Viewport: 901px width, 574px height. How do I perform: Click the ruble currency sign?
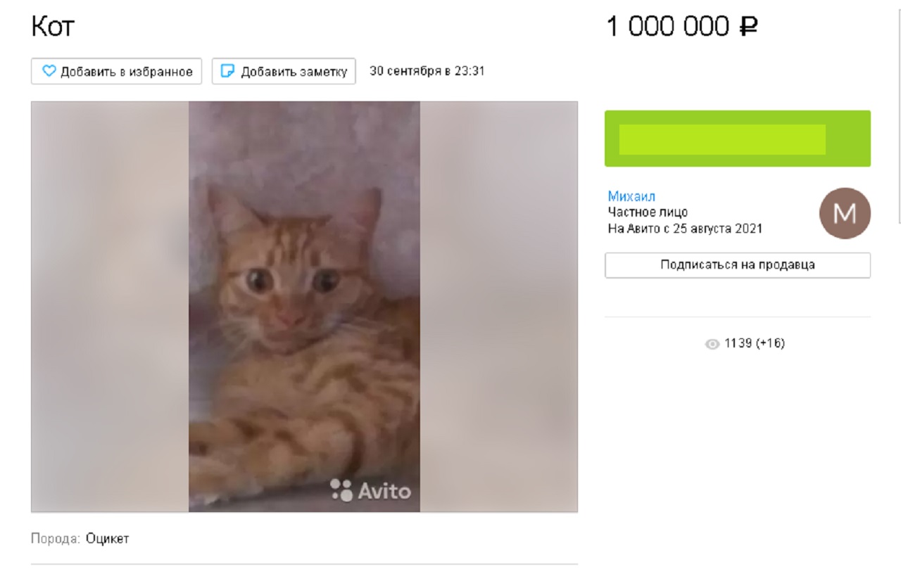pos(748,27)
